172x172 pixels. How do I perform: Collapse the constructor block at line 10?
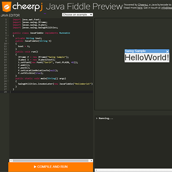point(8,43)
